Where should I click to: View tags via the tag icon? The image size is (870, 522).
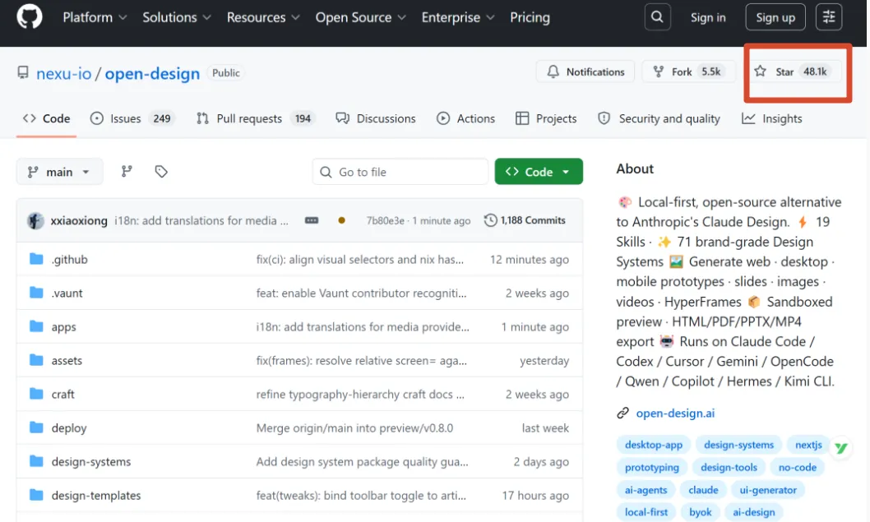161,172
